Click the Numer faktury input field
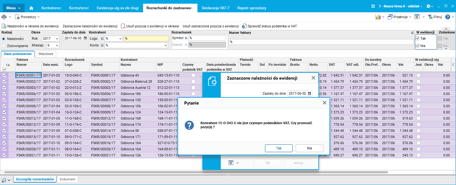This screenshot has width=456, height=185. click(x=321, y=42)
